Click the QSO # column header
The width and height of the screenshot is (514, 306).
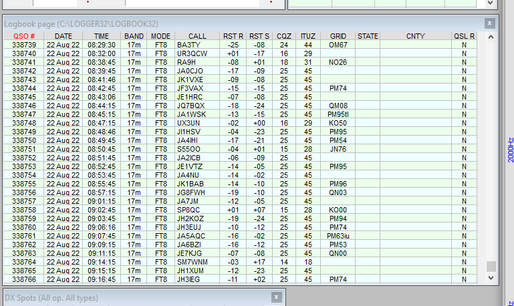[24, 36]
